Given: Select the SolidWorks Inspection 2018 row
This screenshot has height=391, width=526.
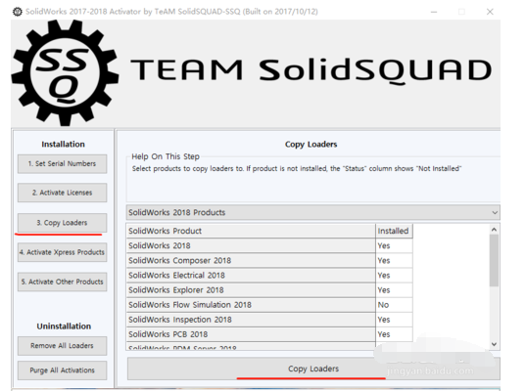Looking at the screenshot, I should pos(269,320).
